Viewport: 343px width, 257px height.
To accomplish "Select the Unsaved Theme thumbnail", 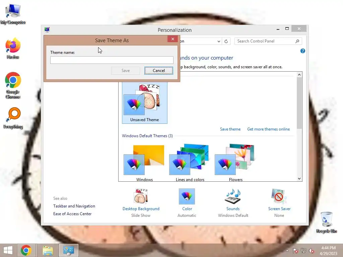I will [x=145, y=102].
